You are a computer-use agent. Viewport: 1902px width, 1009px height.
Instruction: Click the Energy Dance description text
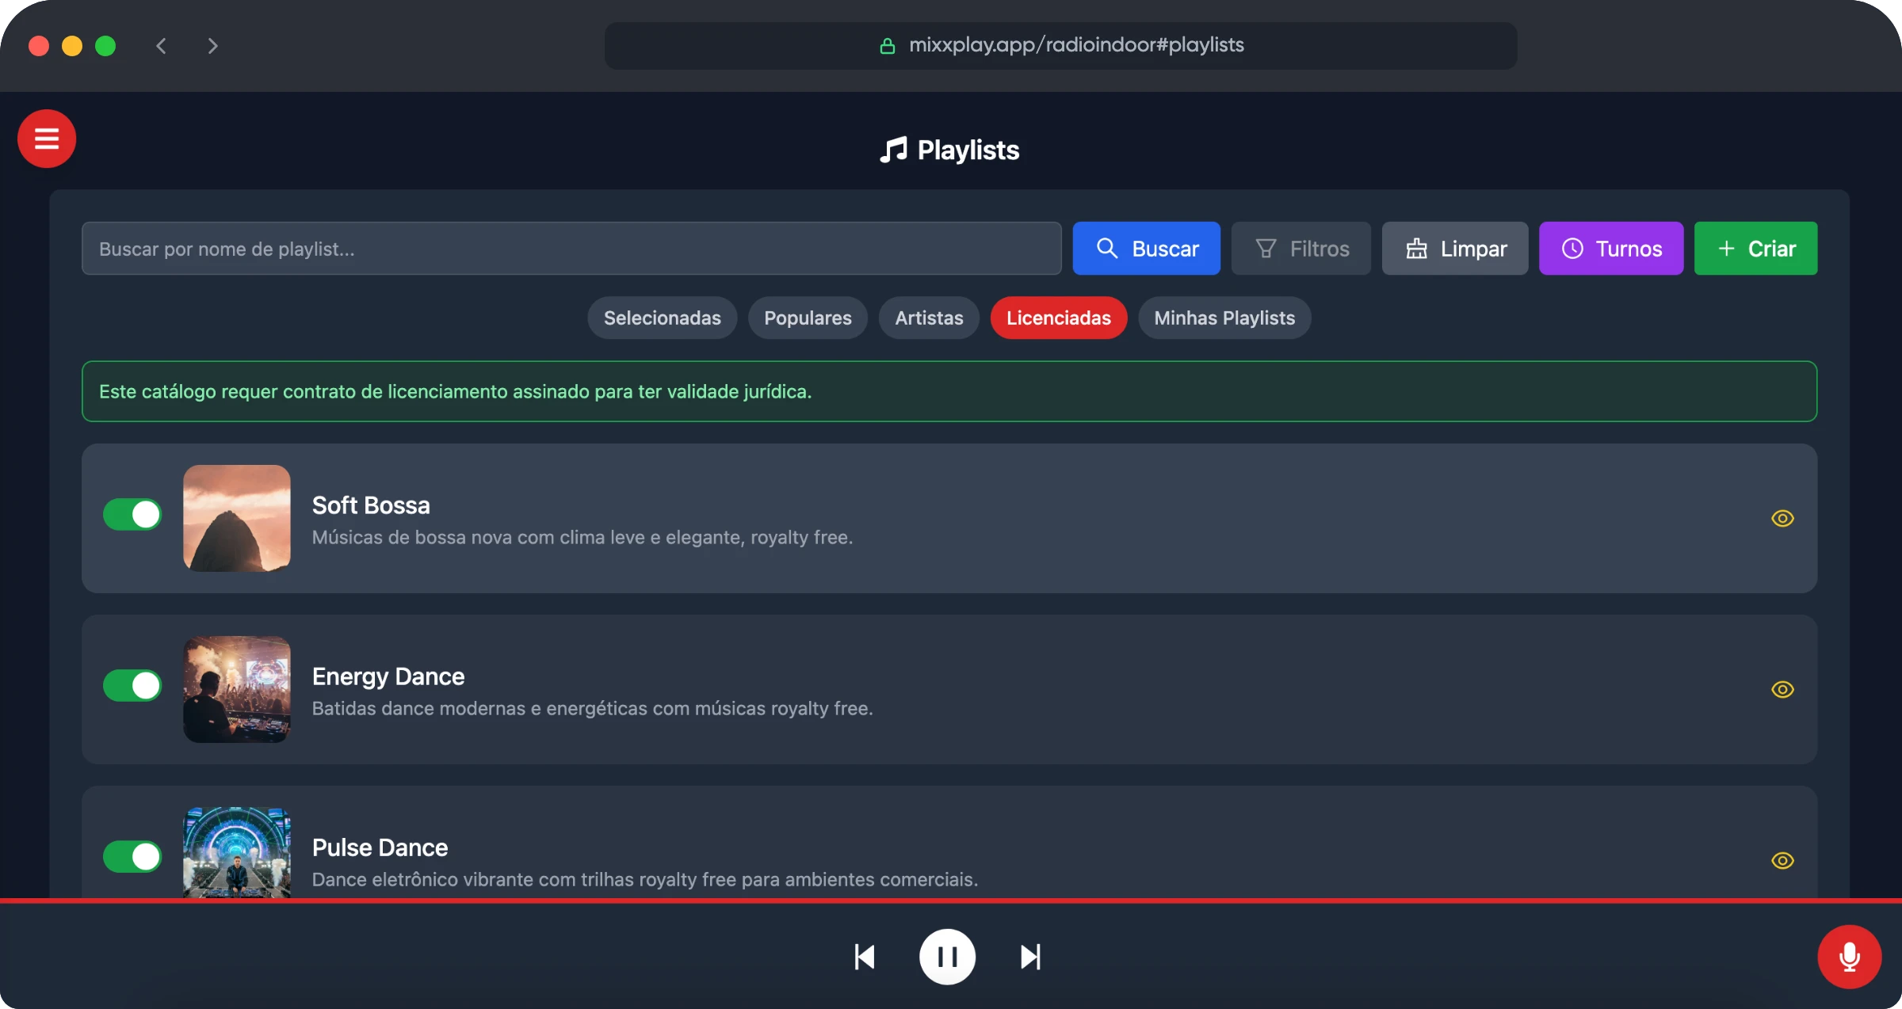pos(593,709)
